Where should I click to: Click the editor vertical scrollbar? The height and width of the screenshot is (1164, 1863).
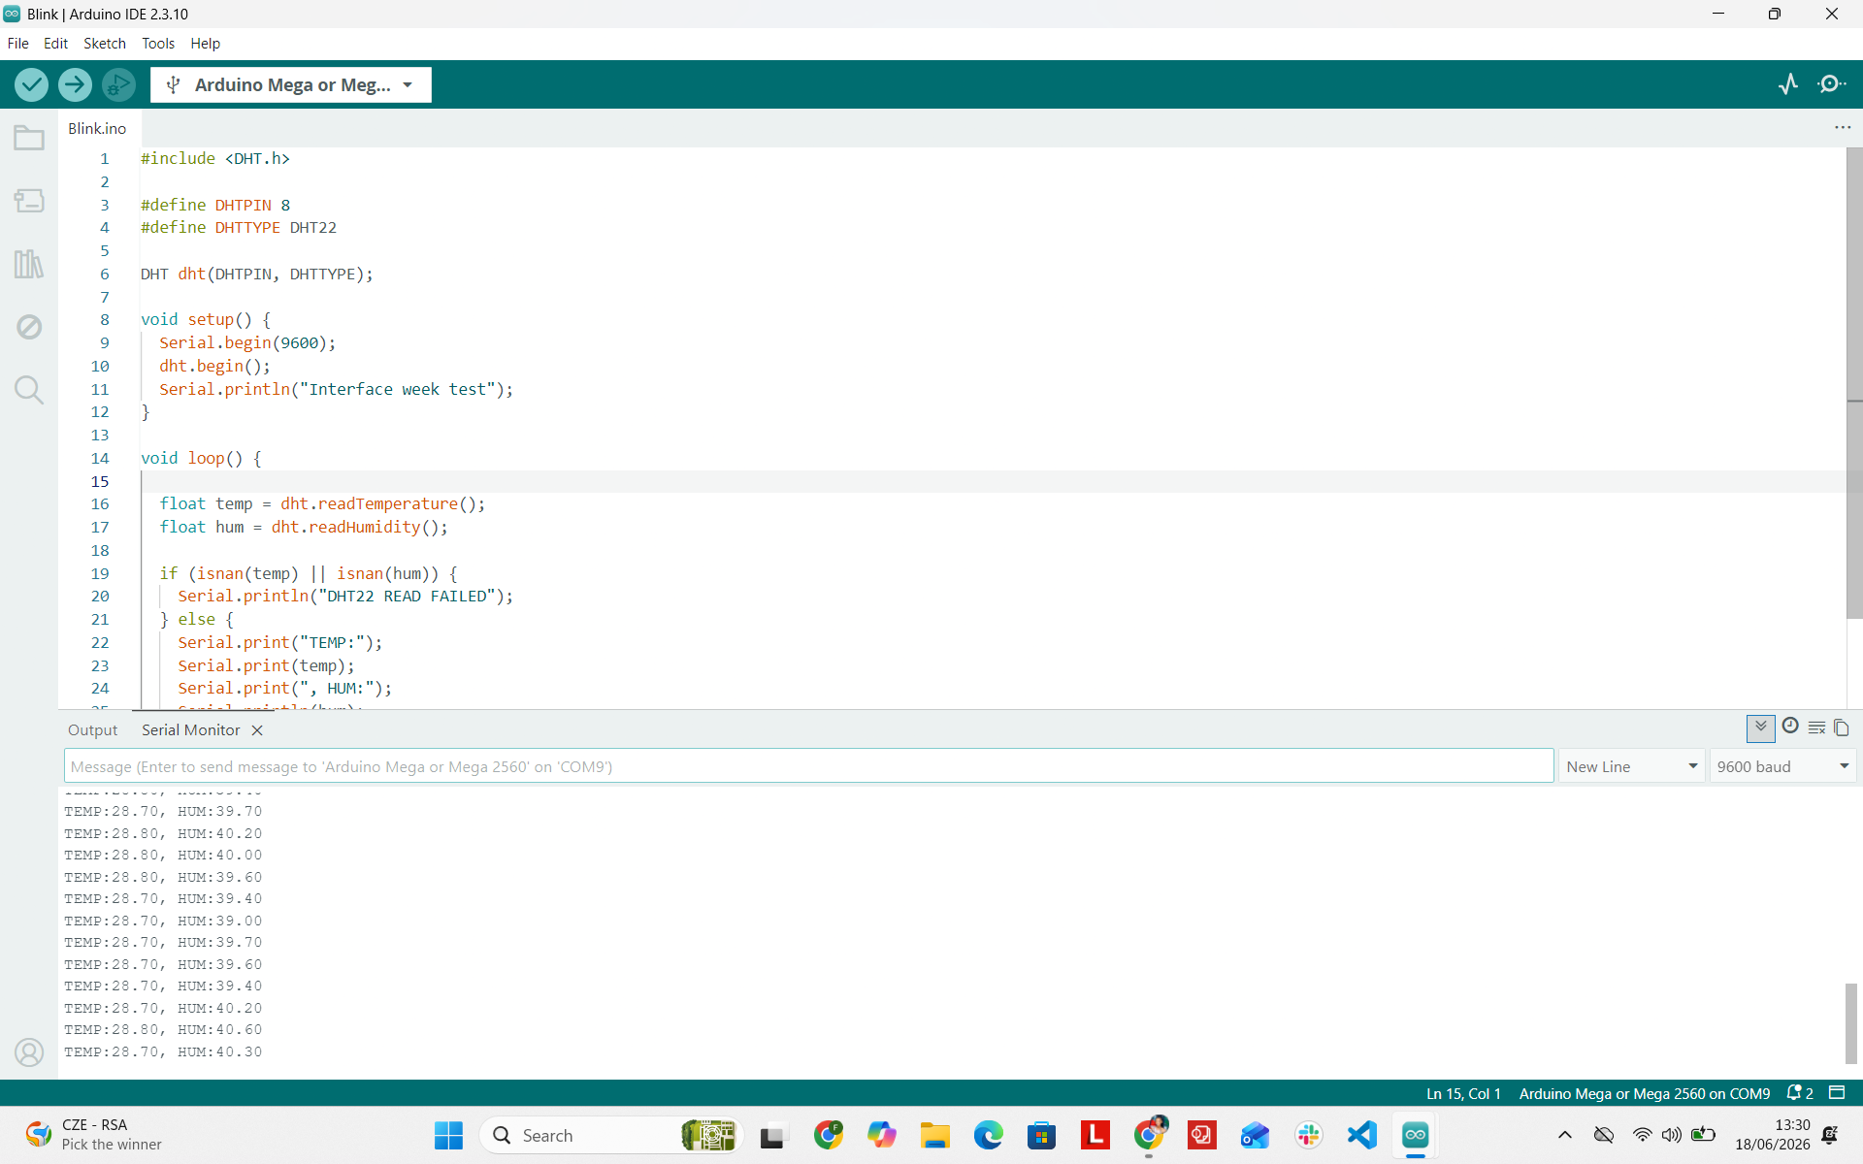1854,383
